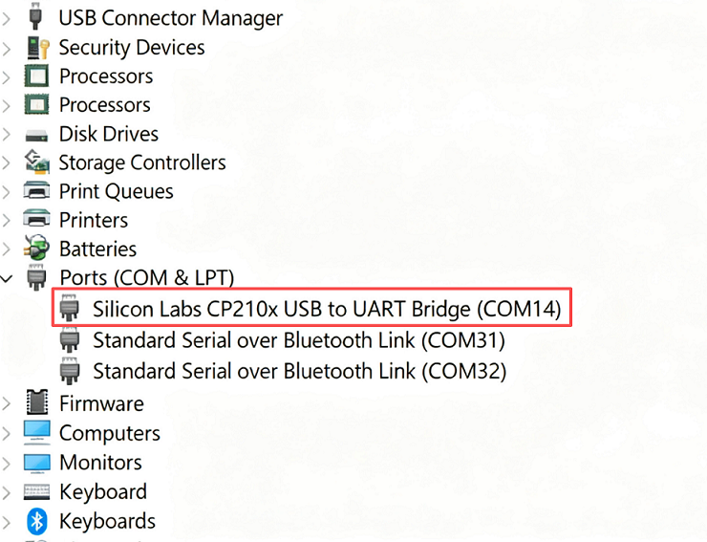Expand the Firmware category

[8, 403]
